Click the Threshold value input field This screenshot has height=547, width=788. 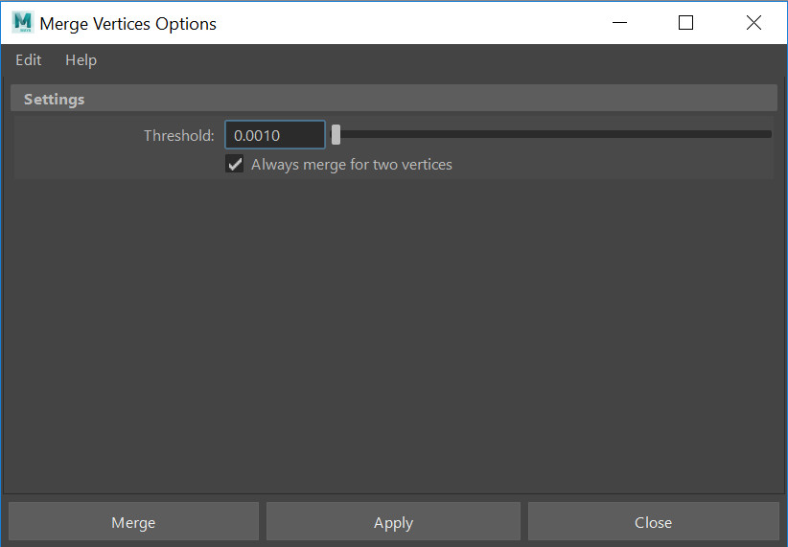coord(275,135)
